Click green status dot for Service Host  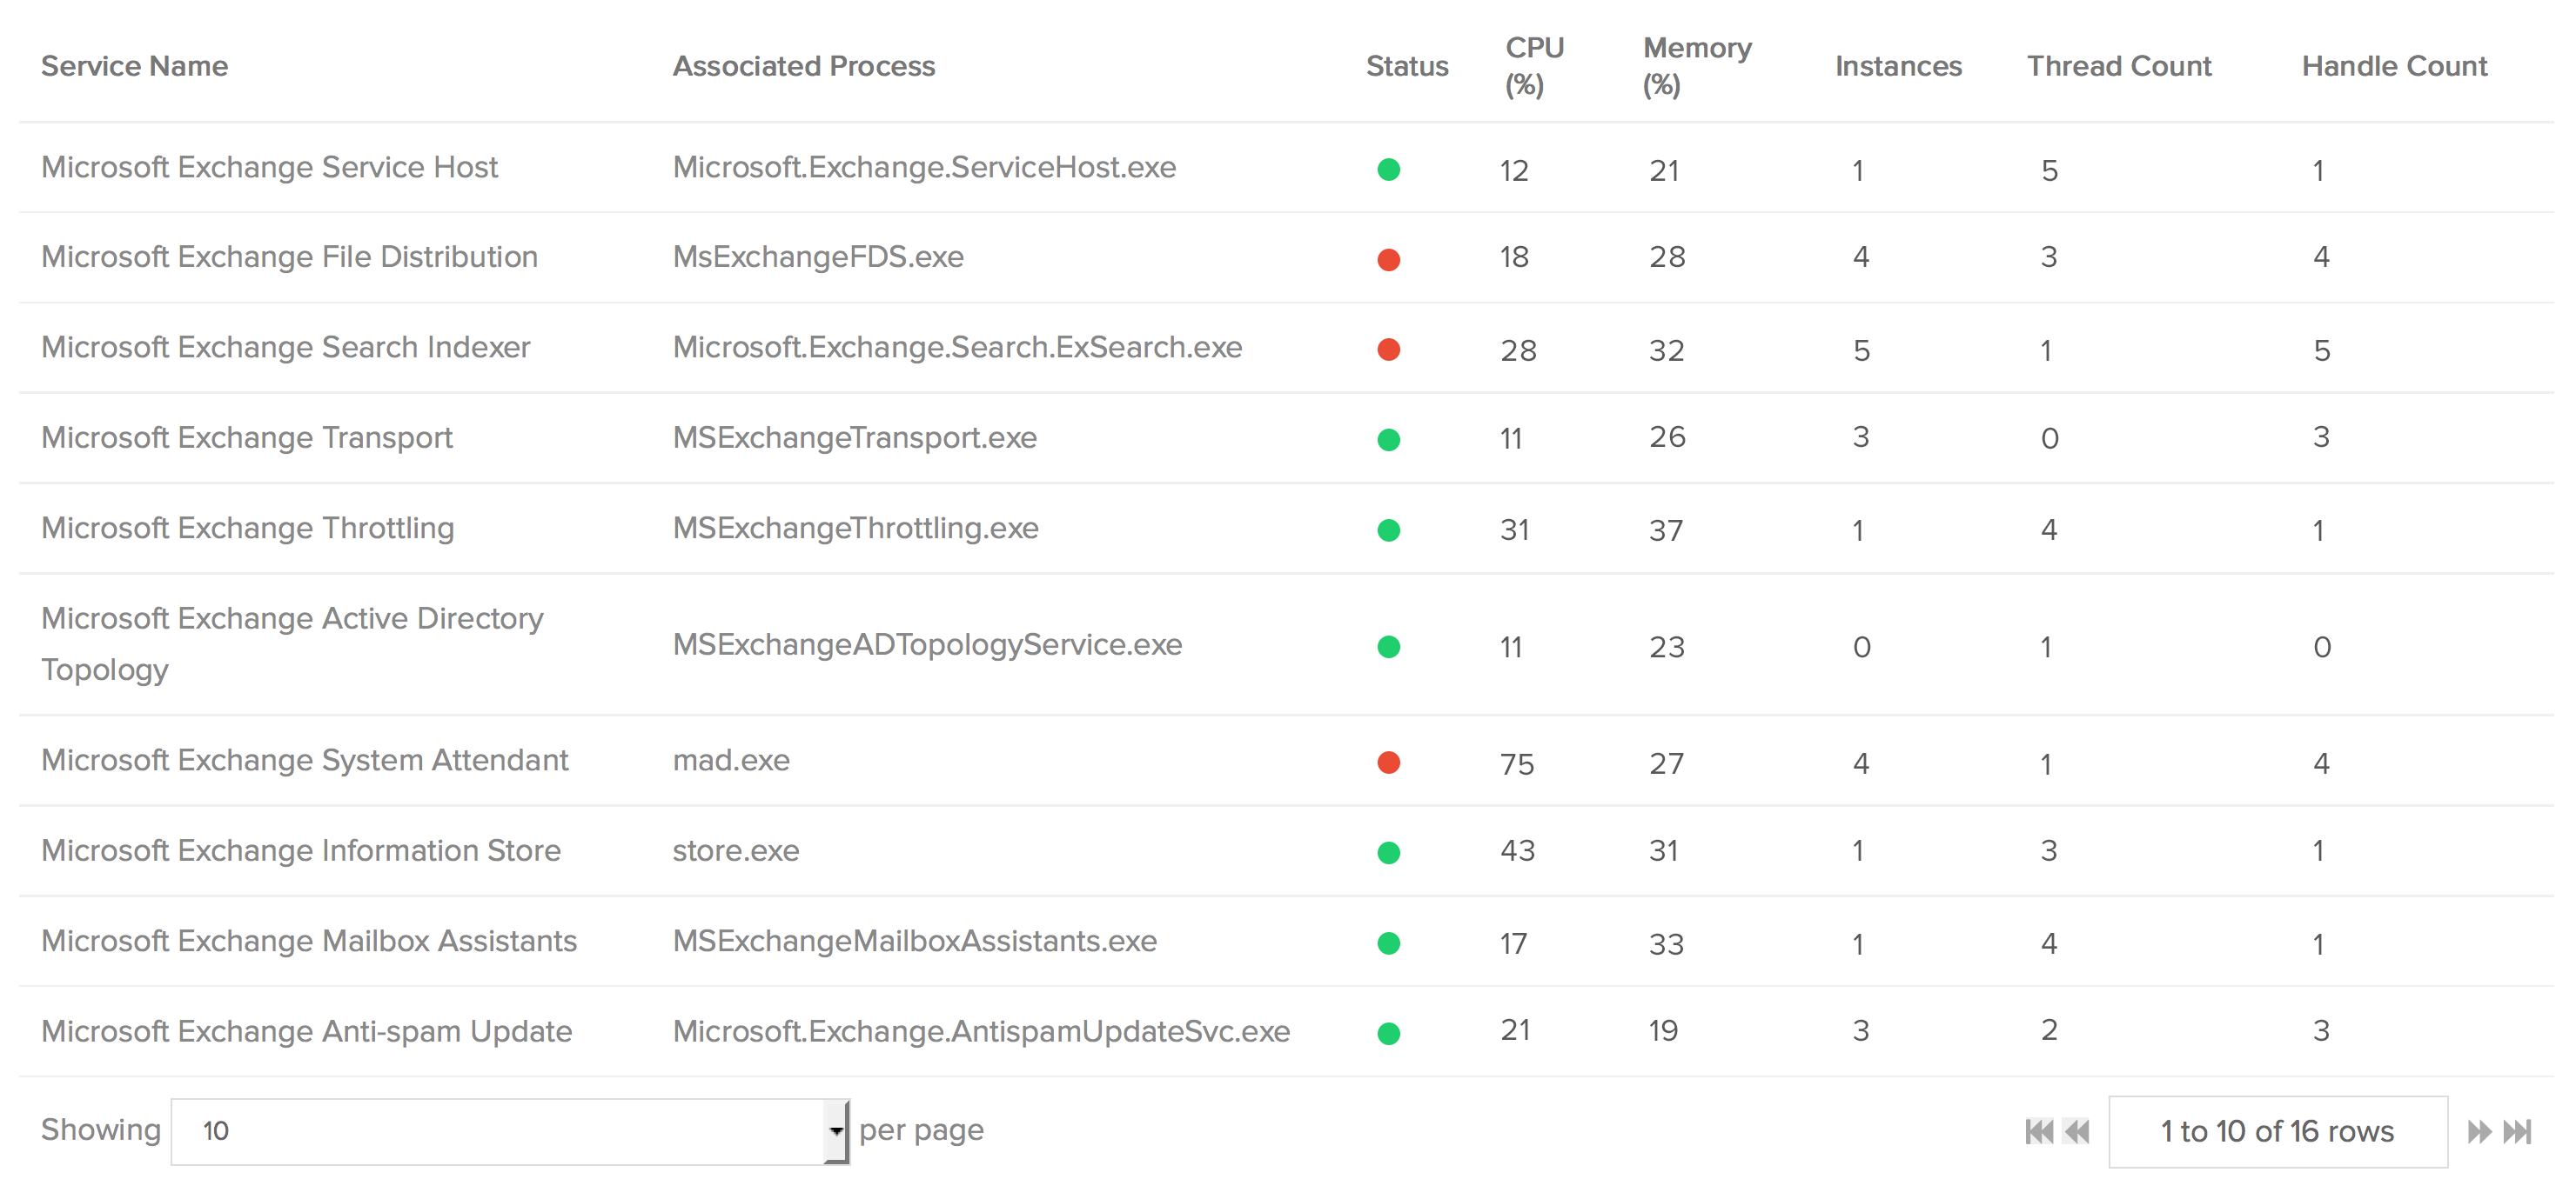point(1388,169)
